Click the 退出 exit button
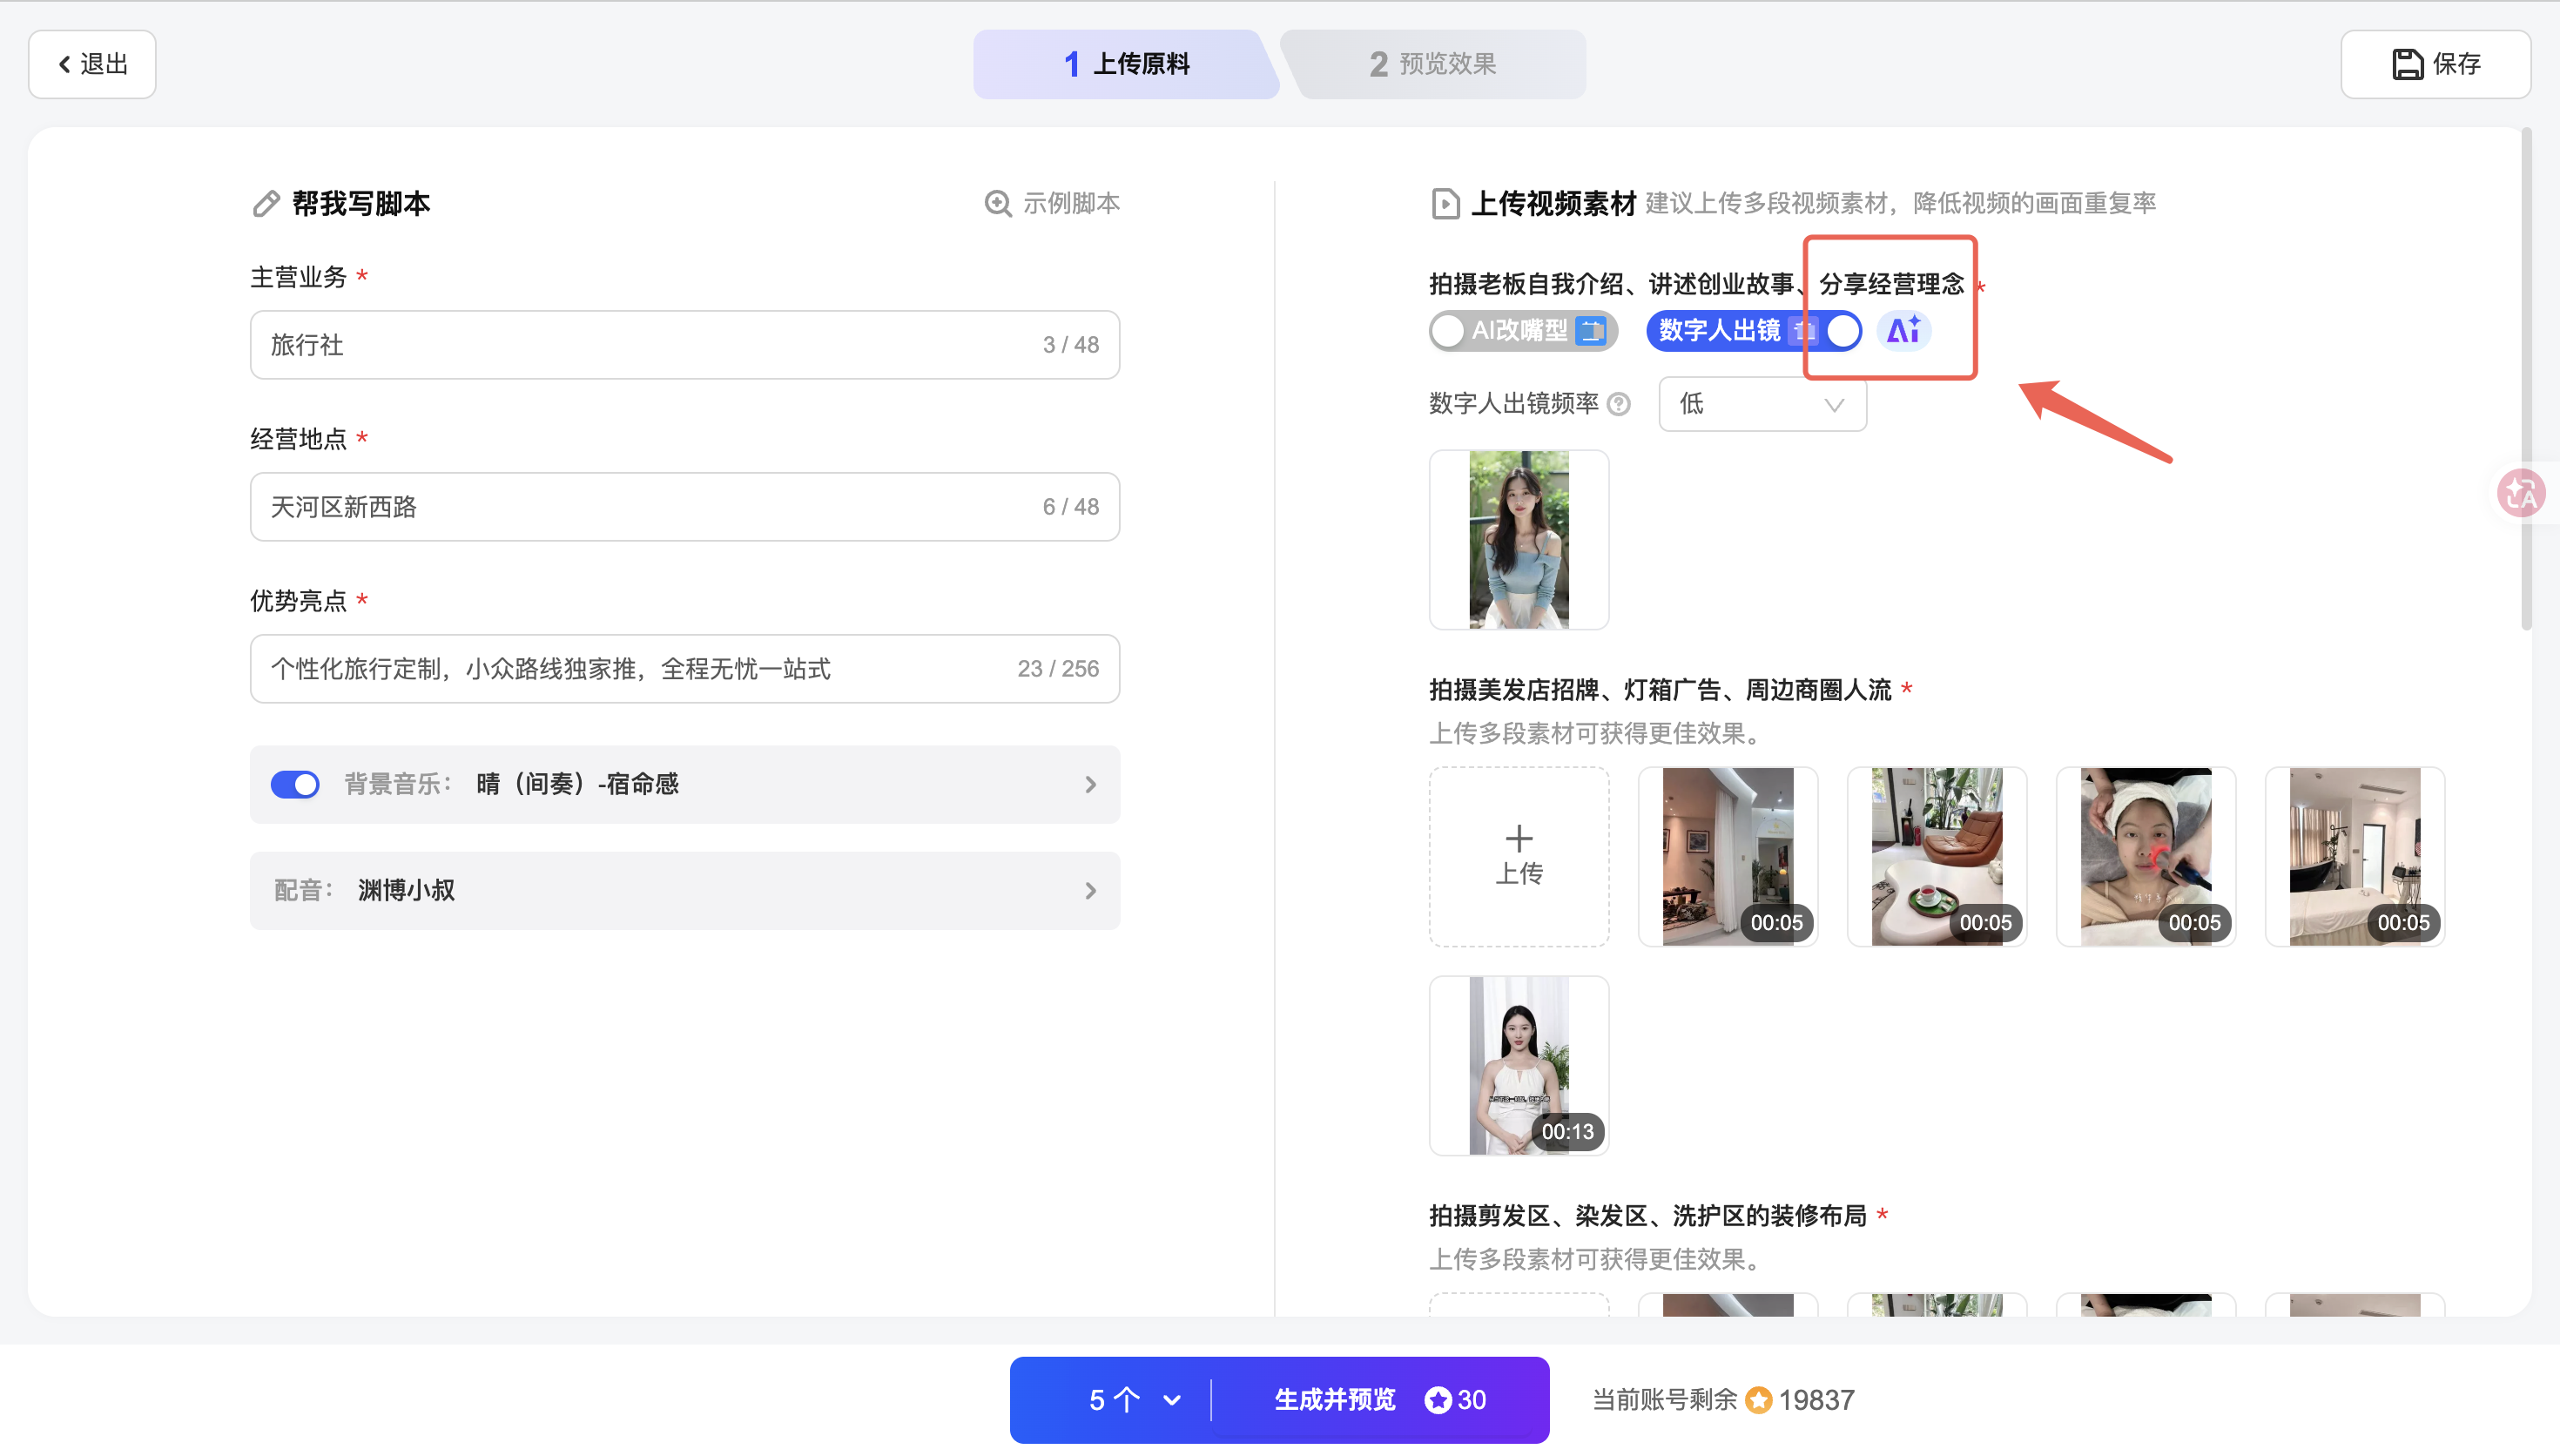Screen dimensions: 2560x1456 click(x=92, y=64)
